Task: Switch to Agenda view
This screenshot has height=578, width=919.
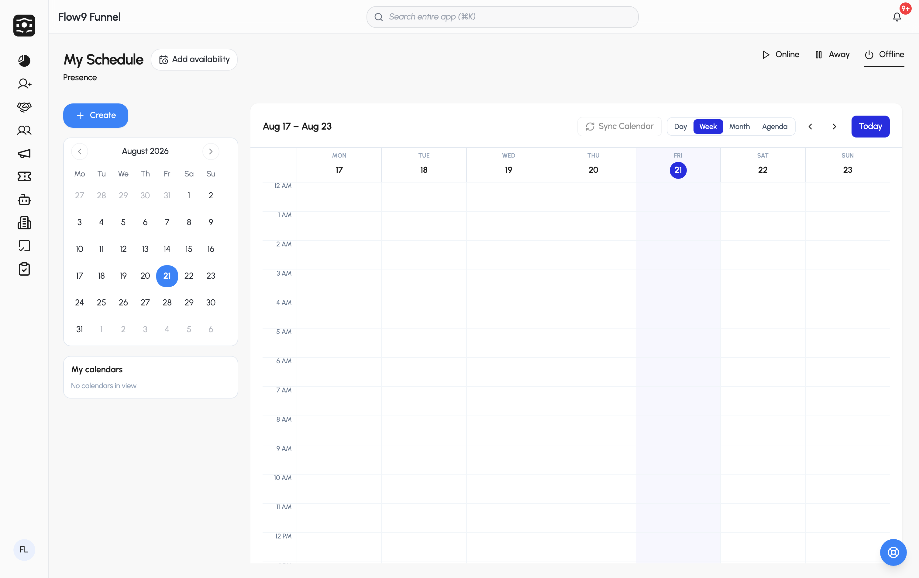Action: (774, 127)
